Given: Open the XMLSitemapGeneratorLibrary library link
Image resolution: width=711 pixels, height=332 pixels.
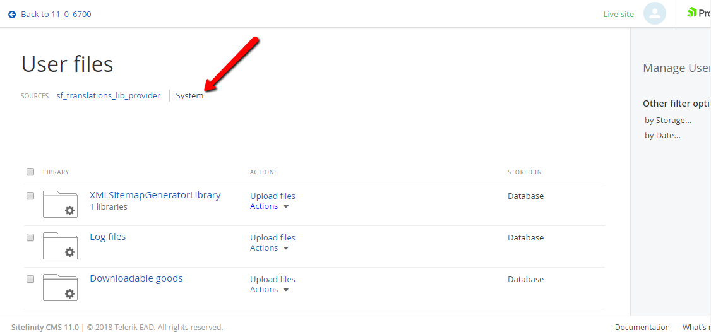Looking at the screenshot, I should [x=155, y=195].
